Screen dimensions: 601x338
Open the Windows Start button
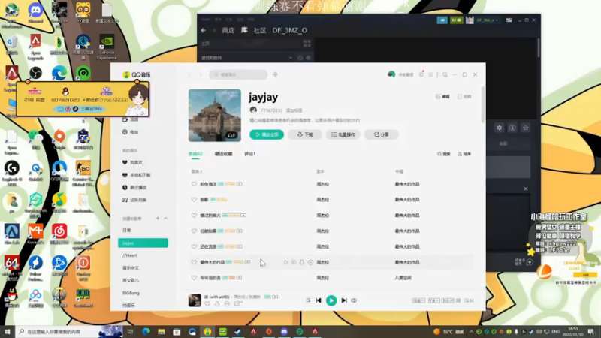pyautogui.click(x=8, y=332)
